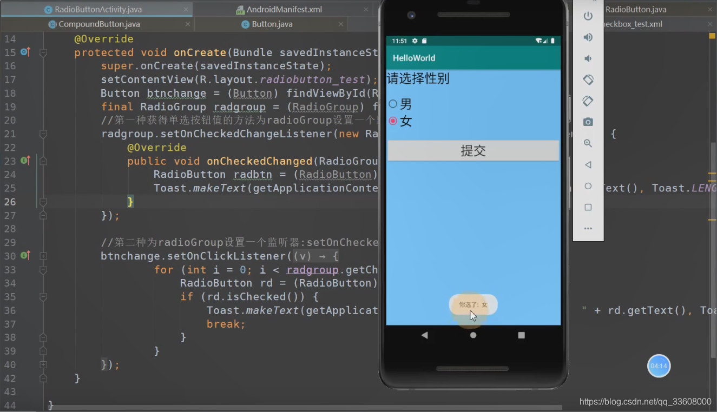This screenshot has height=412, width=717.
Task: Click the HelloWorld app title bar
Action: pos(473,58)
